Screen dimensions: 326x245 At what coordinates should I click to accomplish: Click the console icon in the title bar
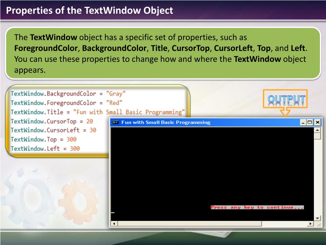[x=115, y=122]
